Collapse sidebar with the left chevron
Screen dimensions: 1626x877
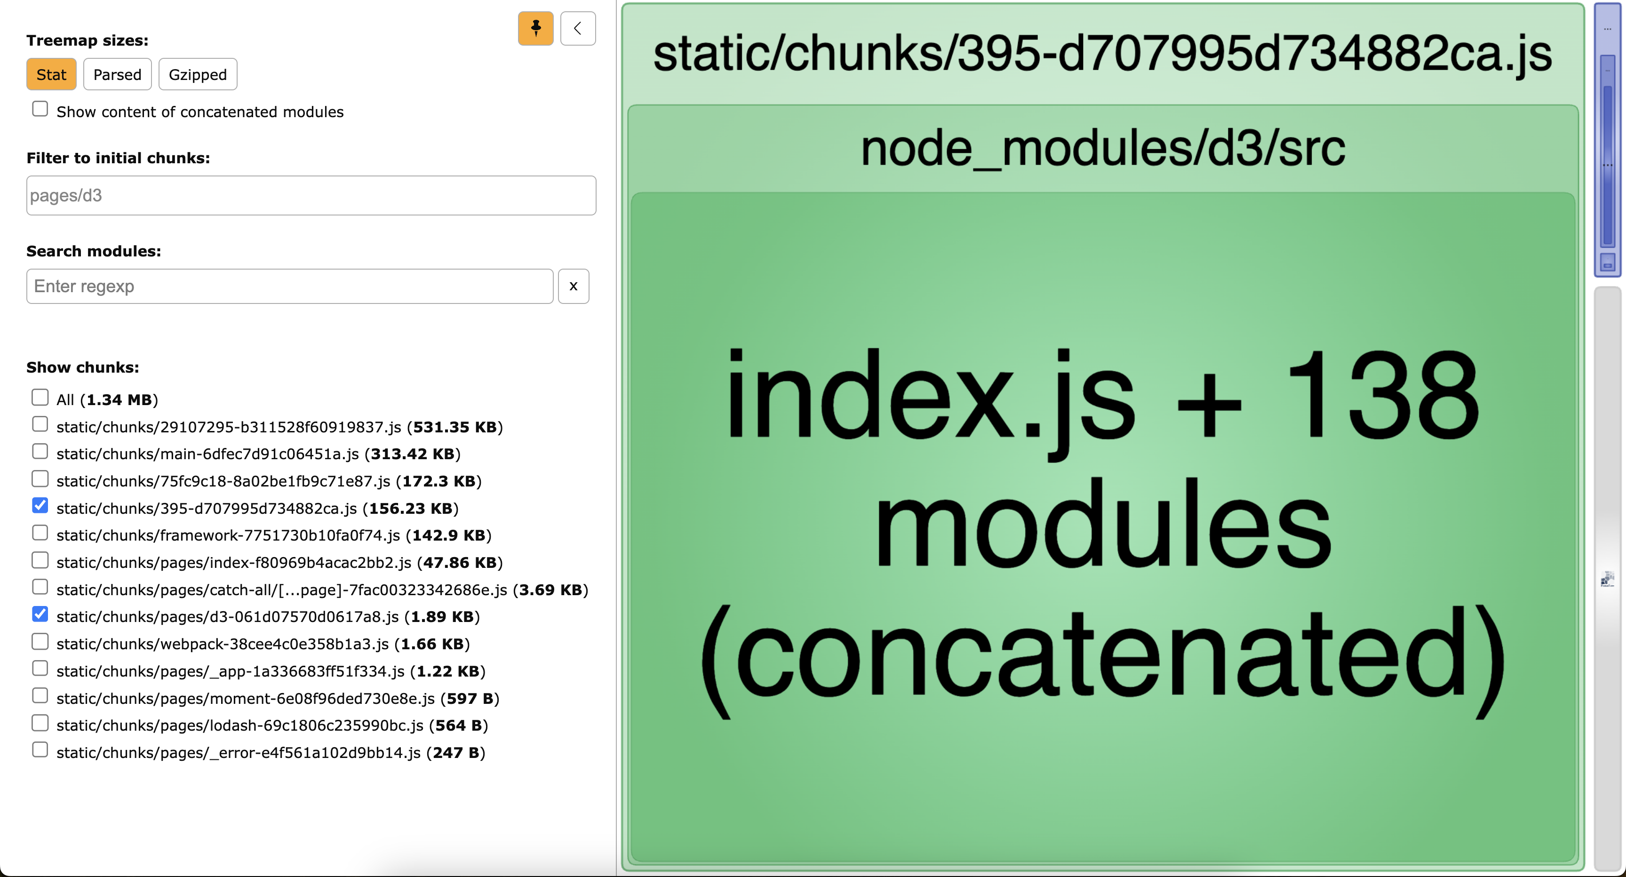578,28
